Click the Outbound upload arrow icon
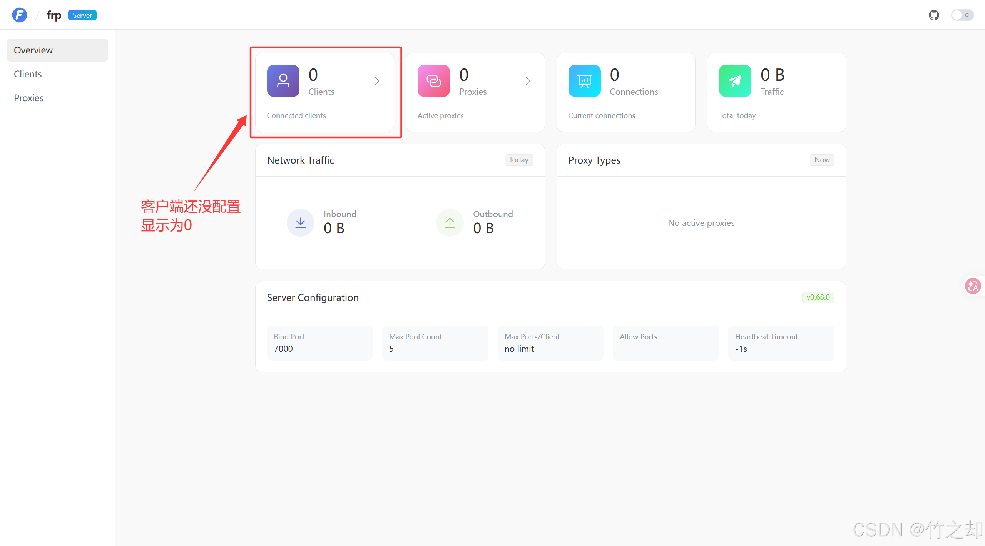Viewport: 985px width, 546px height. pos(450,223)
